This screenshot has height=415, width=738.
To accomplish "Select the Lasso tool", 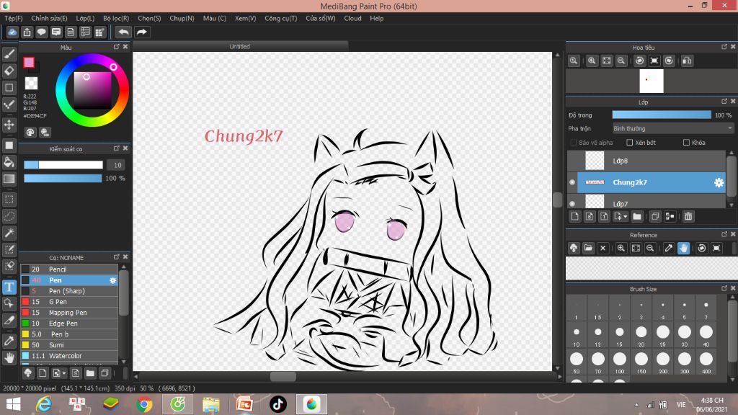I will coord(9,216).
